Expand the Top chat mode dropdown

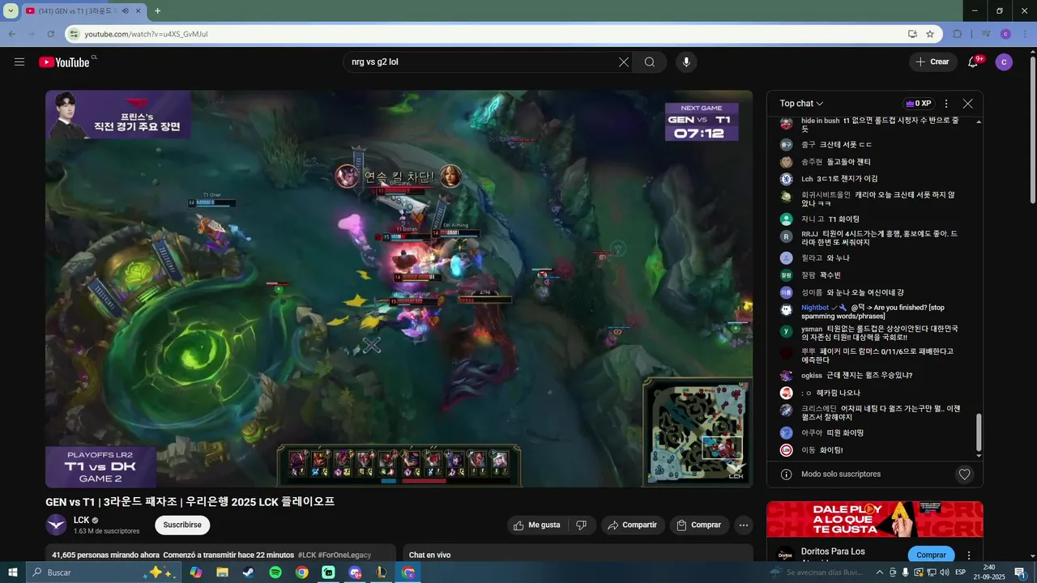801,104
